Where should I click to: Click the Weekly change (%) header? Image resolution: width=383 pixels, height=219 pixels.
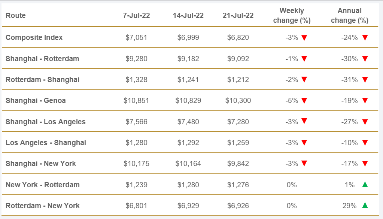click(x=292, y=16)
